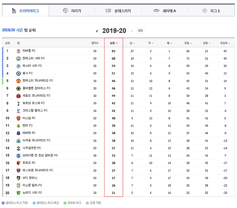Sort table by 무 draws column

coord(151,43)
